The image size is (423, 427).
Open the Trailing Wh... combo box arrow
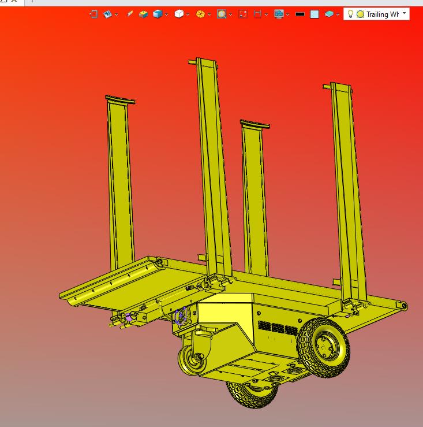click(x=404, y=13)
